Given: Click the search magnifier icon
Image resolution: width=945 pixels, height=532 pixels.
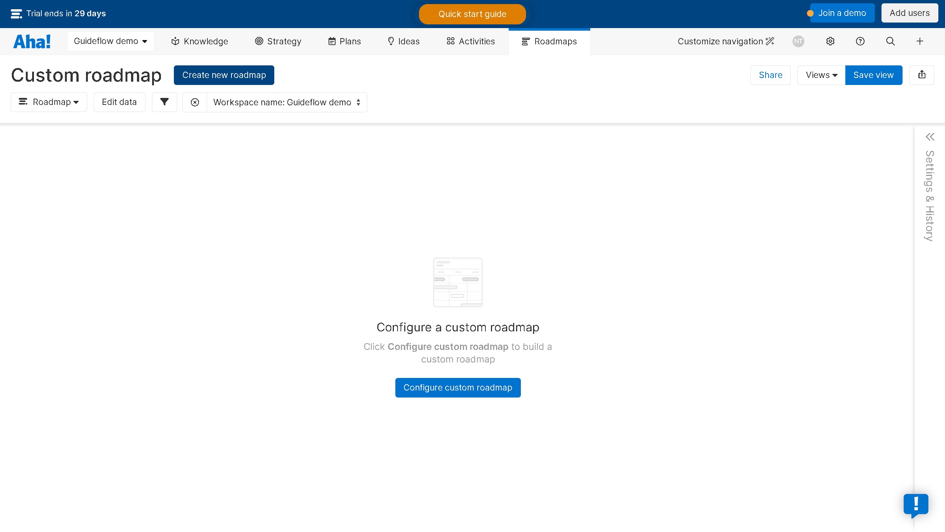Looking at the screenshot, I should pyautogui.click(x=890, y=41).
